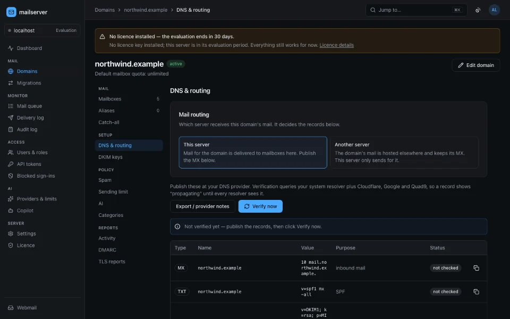Toggle the theme switch icon
Screen dimensions: 510x319
click(x=478, y=10)
